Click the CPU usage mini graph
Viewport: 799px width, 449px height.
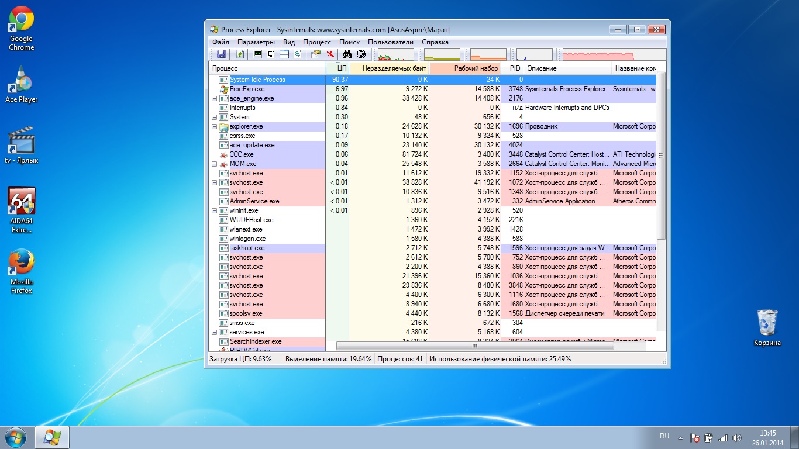click(x=395, y=55)
